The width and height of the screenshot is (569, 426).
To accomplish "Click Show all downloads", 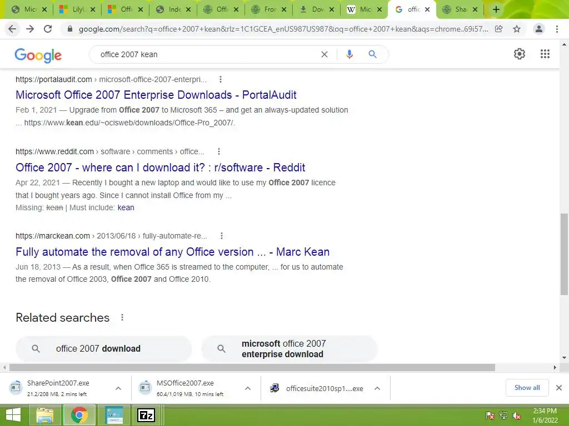I will coord(527,388).
